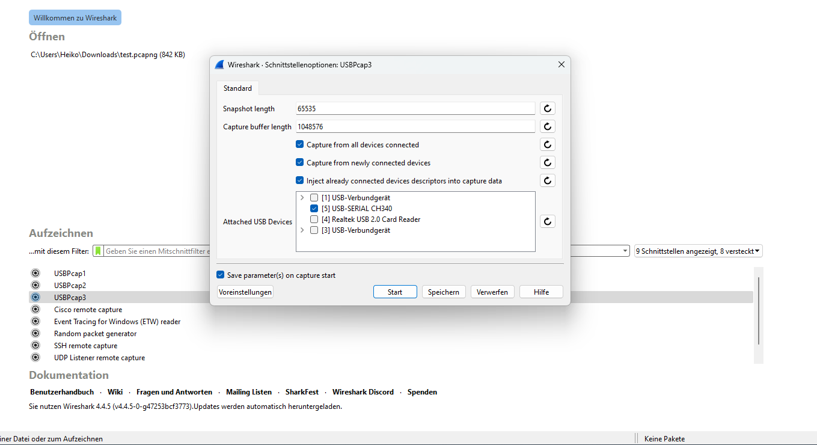Open 'Fragen und Antworten' link

(174, 392)
